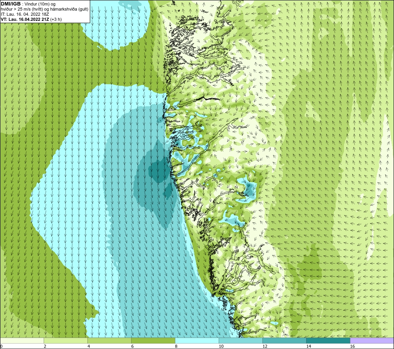
Task: Click the legend scale label '10'
Action: click(221, 346)
